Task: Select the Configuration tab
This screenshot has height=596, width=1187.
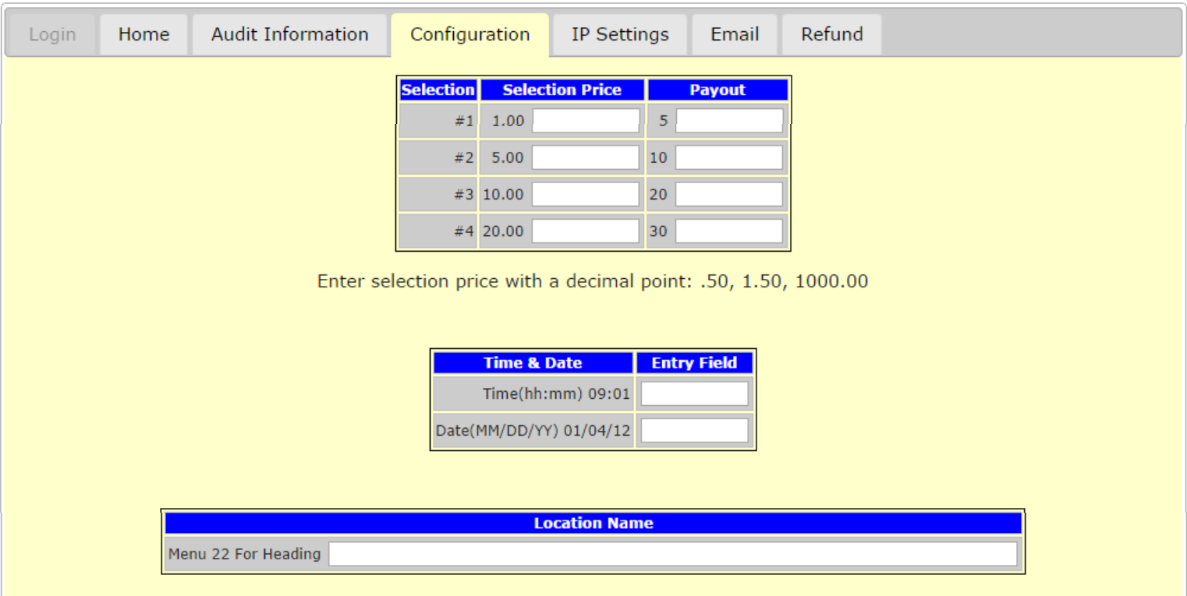Action: [x=469, y=34]
